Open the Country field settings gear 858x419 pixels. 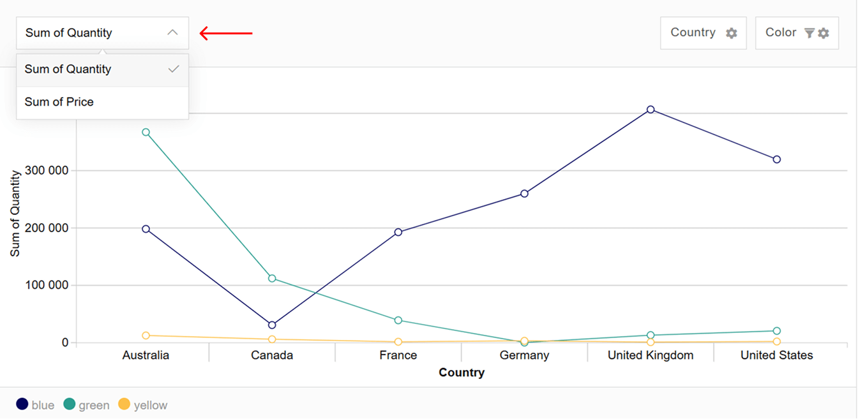pyautogui.click(x=732, y=33)
